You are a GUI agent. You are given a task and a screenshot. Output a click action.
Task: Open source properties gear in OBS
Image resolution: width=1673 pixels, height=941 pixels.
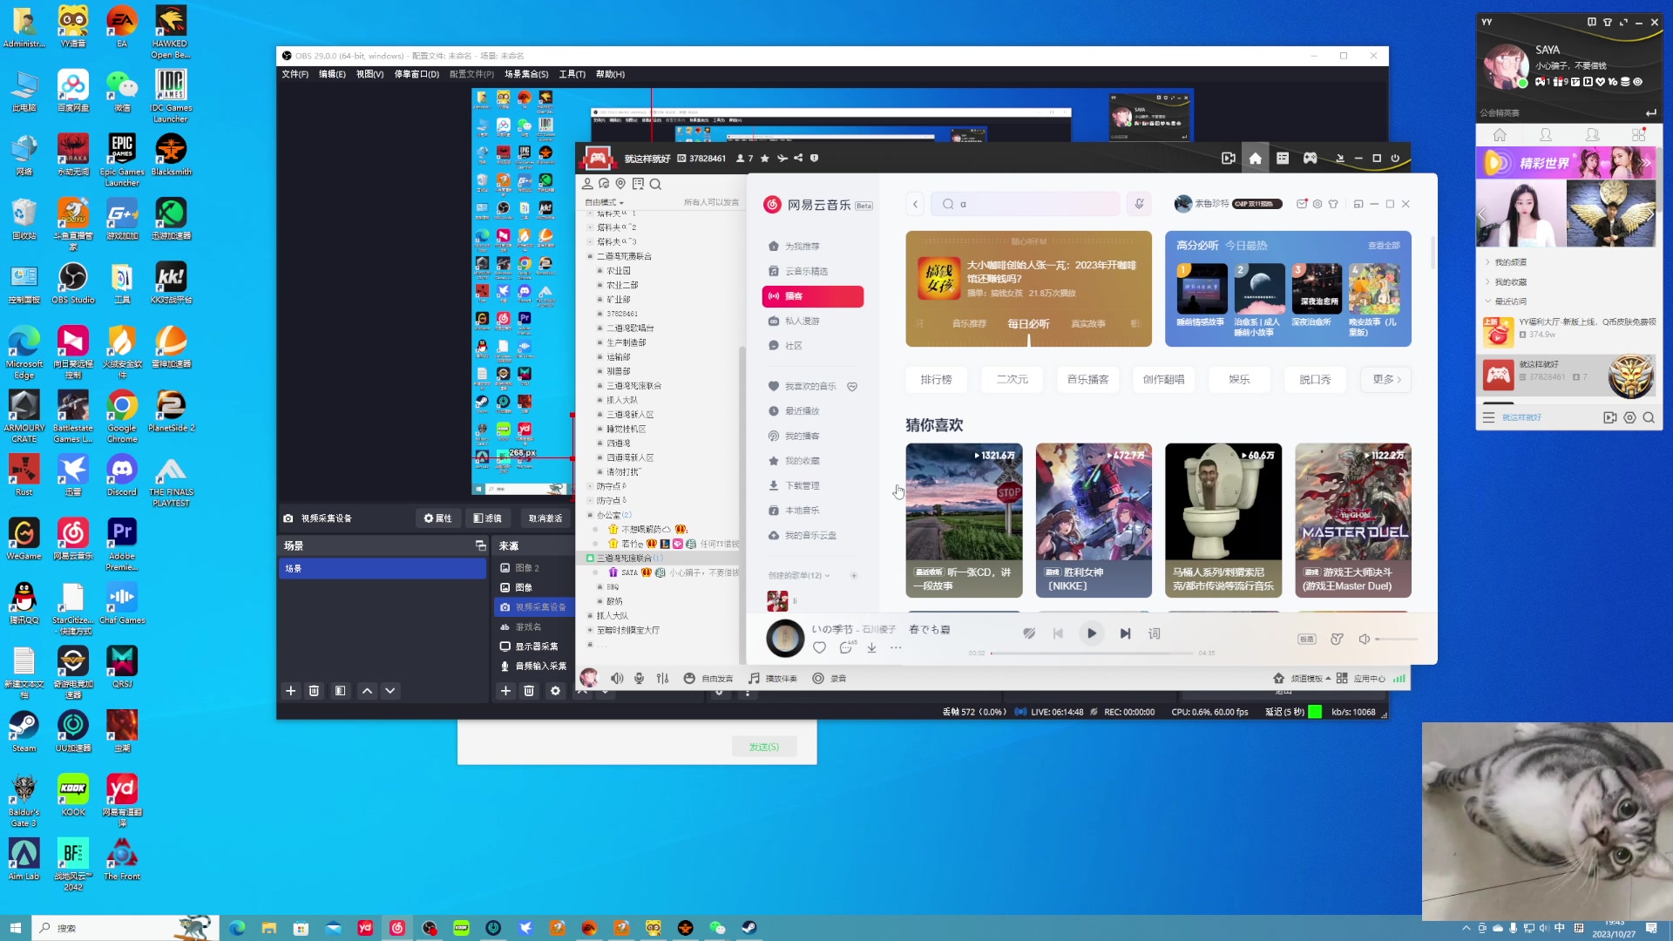pyautogui.click(x=555, y=691)
